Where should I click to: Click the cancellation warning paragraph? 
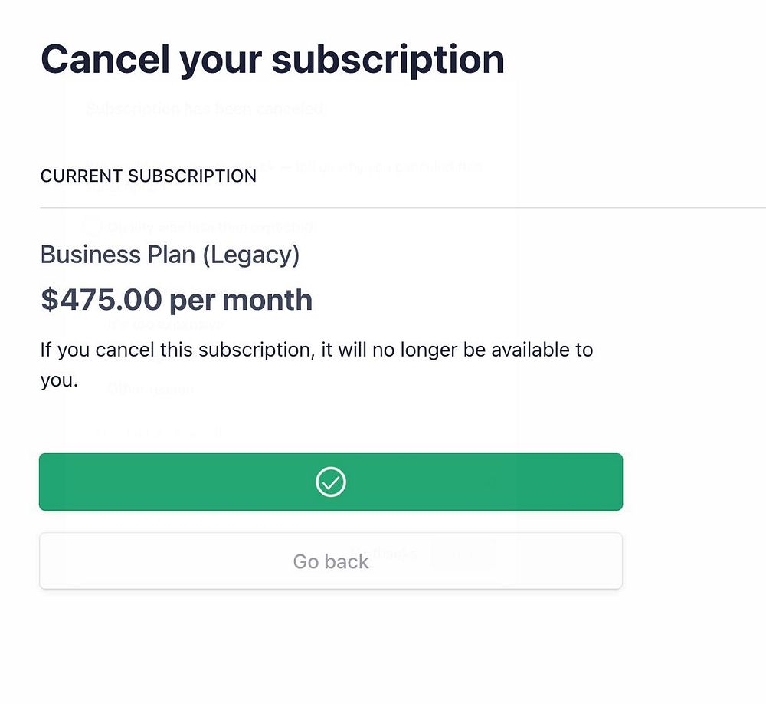[316, 364]
